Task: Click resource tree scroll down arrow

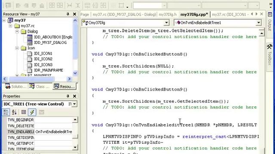Action: click(75, 73)
